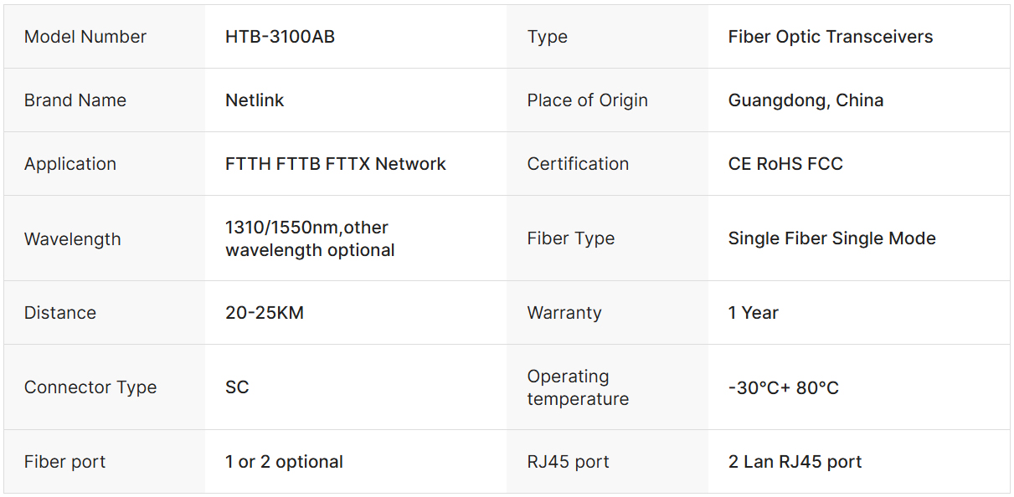Viewport: 1014px width, 497px height.
Task: Click the Model Number label cell
Action: 85,37
